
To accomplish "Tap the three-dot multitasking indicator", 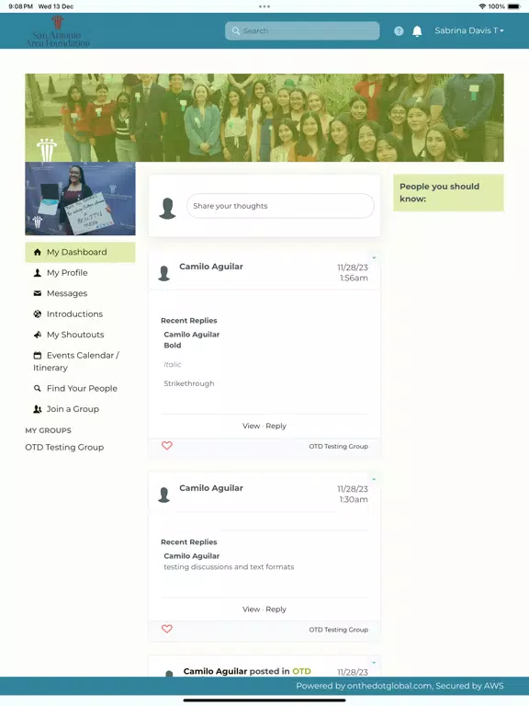I will point(264,6).
